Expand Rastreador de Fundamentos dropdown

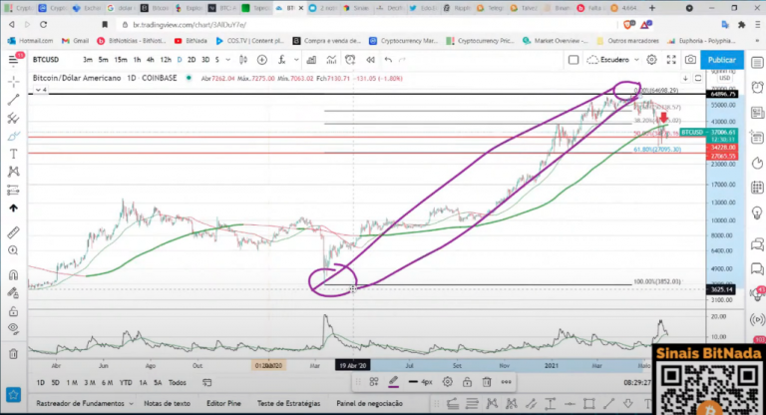[x=131, y=404]
